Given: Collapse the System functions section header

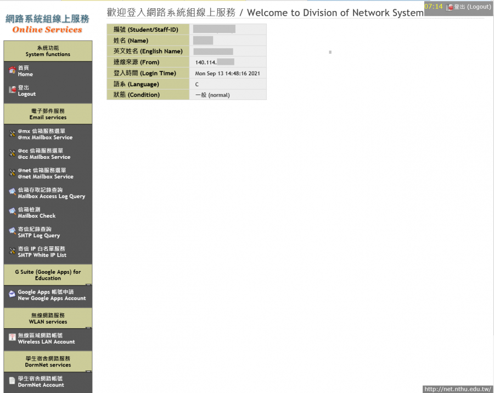Looking at the screenshot, I should 48,51.
